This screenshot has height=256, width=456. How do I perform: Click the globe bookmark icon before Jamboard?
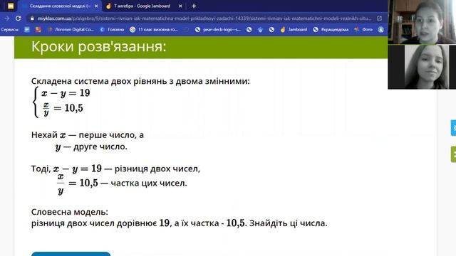[x=271, y=30]
